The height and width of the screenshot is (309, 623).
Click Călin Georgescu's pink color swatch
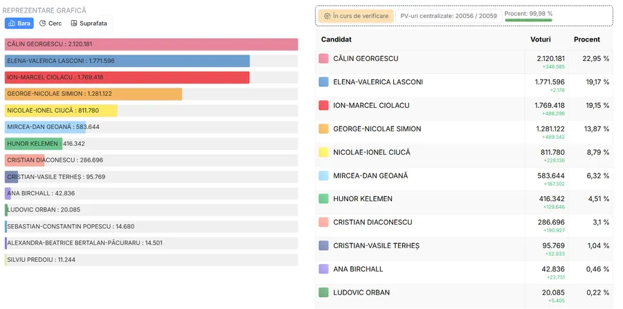[x=323, y=59]
